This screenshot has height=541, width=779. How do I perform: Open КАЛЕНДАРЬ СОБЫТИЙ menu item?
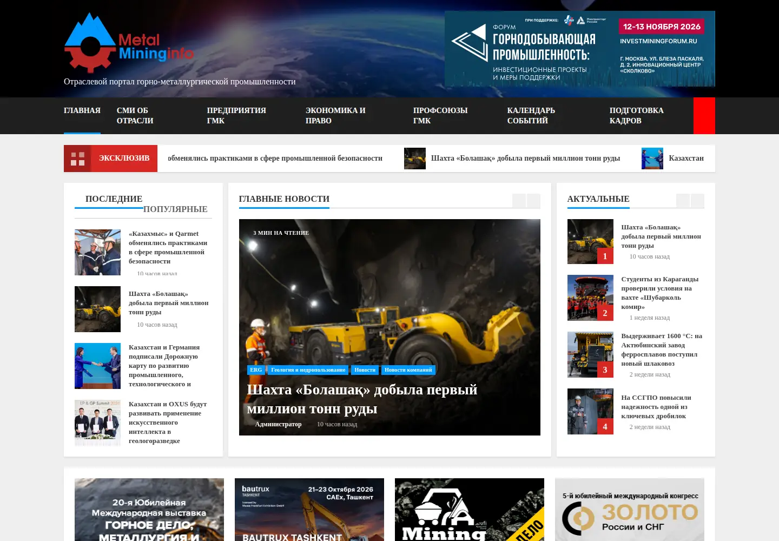click(x=531, y=115)
